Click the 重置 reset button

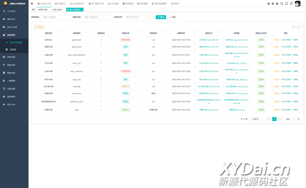[173, 17]
